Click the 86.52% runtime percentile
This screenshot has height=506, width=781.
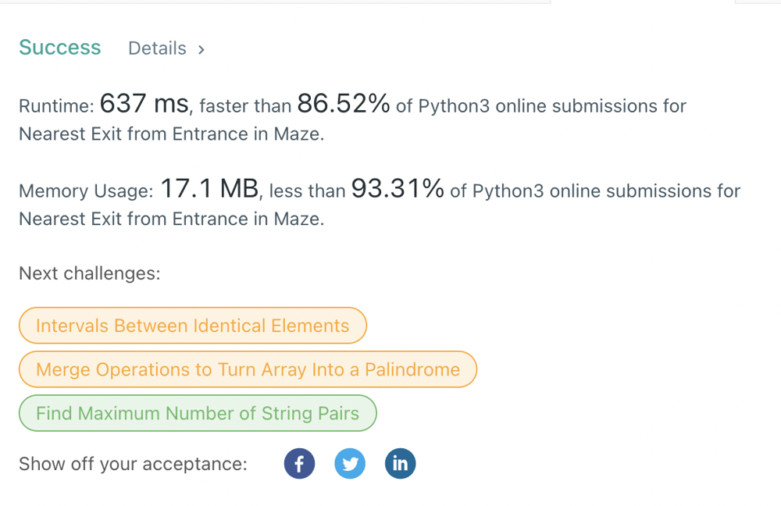click(344, 104)
